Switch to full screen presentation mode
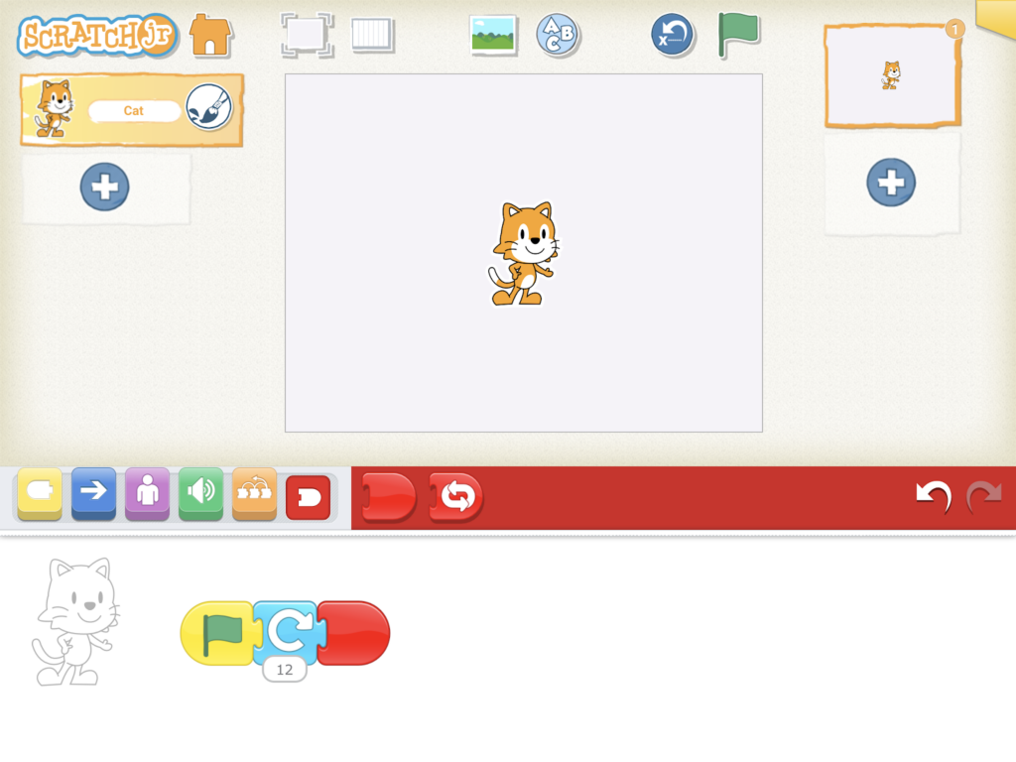Image resolution: width=1016 pixels, height=762 pixels. pos(305,35)
